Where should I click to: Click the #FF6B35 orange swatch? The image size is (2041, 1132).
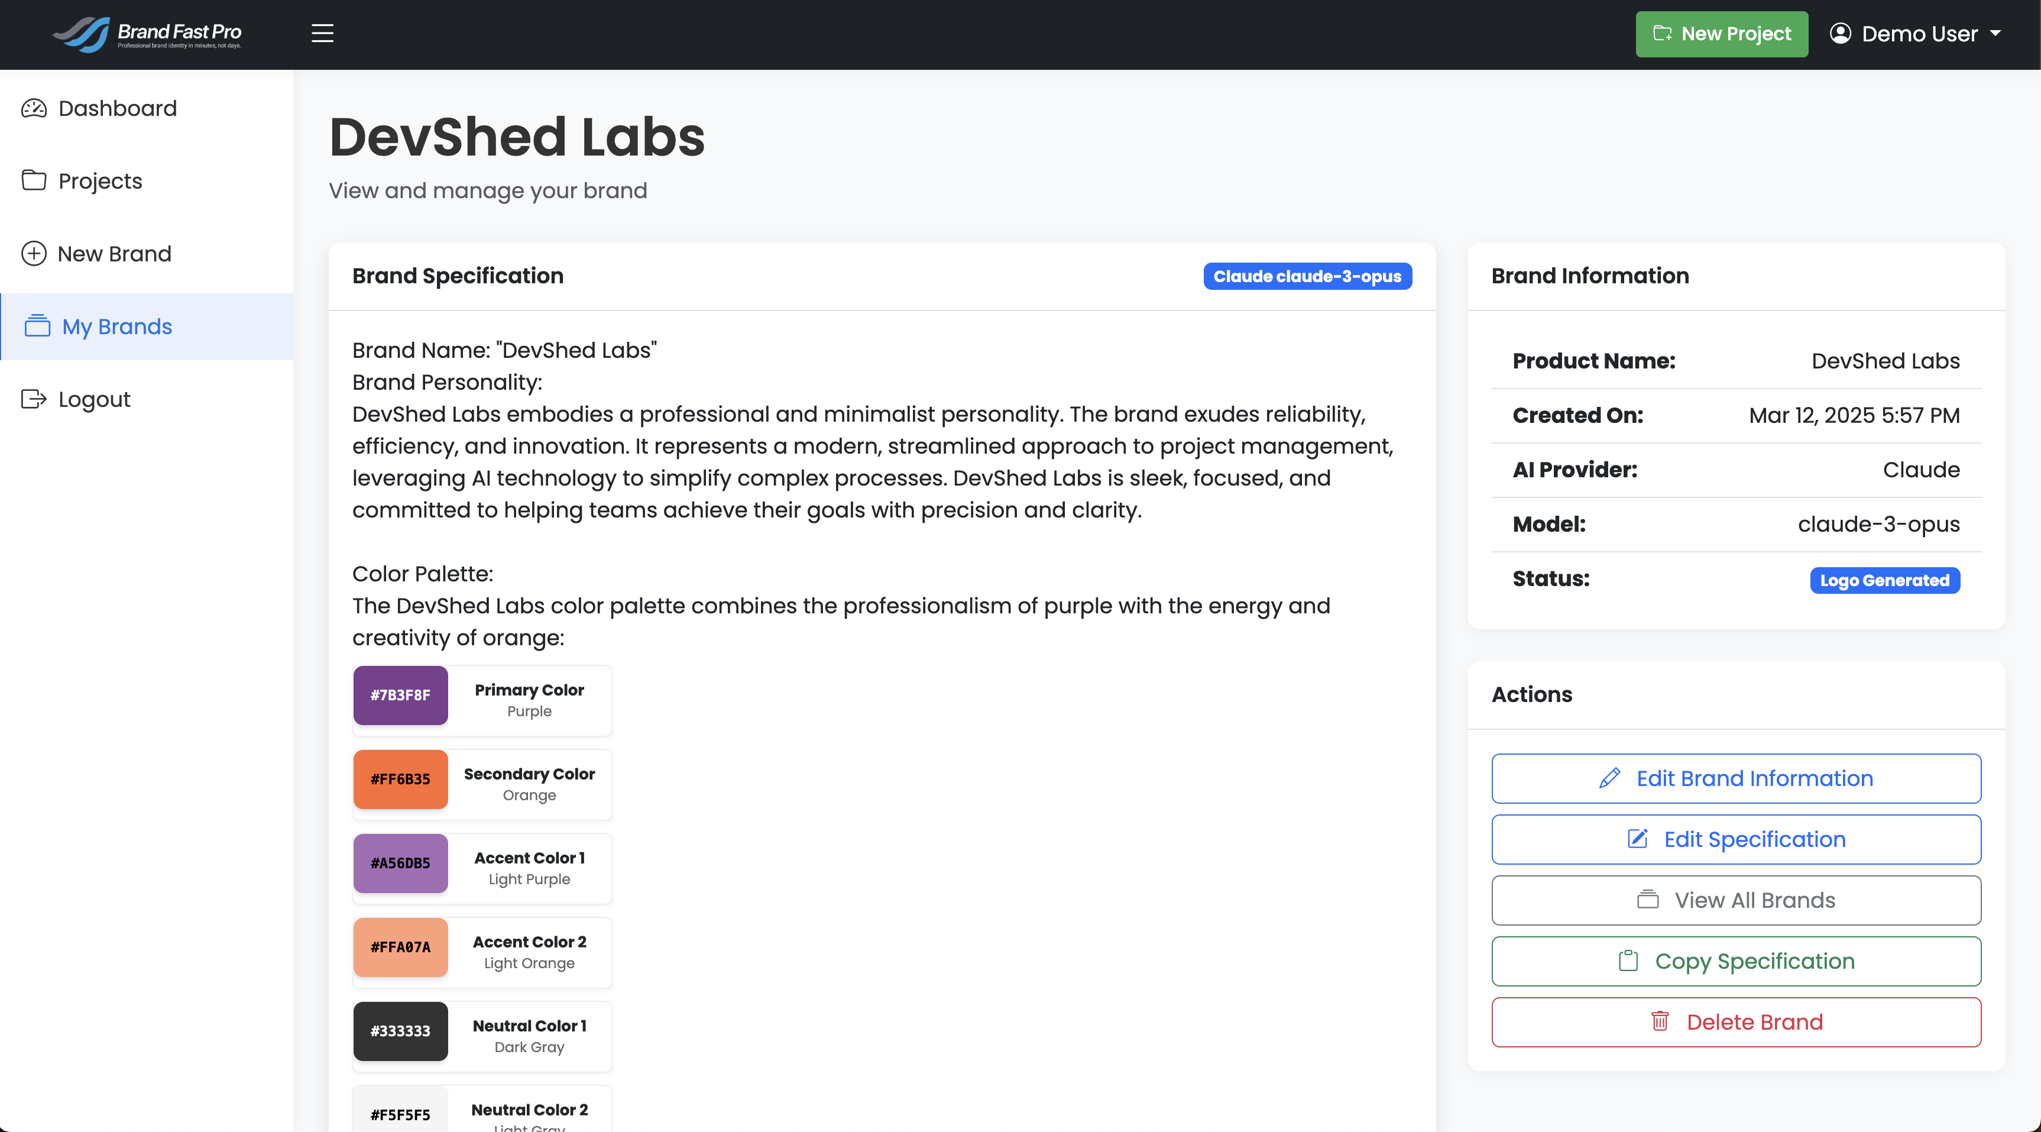[x=400, y=778]
